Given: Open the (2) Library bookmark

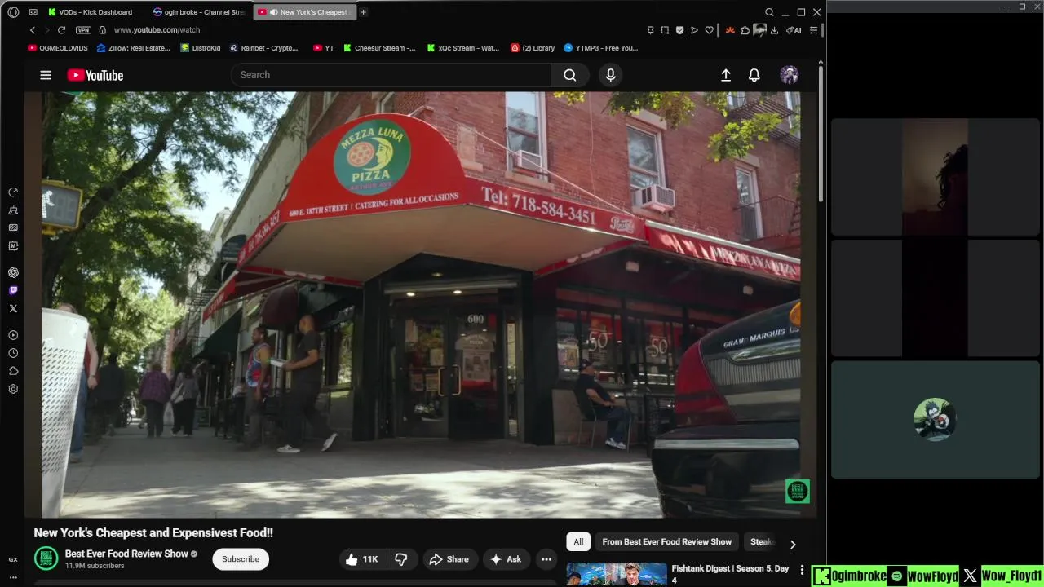Looking at the screenshot, I should (x=532, y=48).
